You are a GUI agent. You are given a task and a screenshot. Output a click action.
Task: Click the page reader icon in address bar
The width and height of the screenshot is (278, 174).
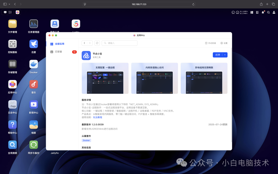[x=85, y=4]
